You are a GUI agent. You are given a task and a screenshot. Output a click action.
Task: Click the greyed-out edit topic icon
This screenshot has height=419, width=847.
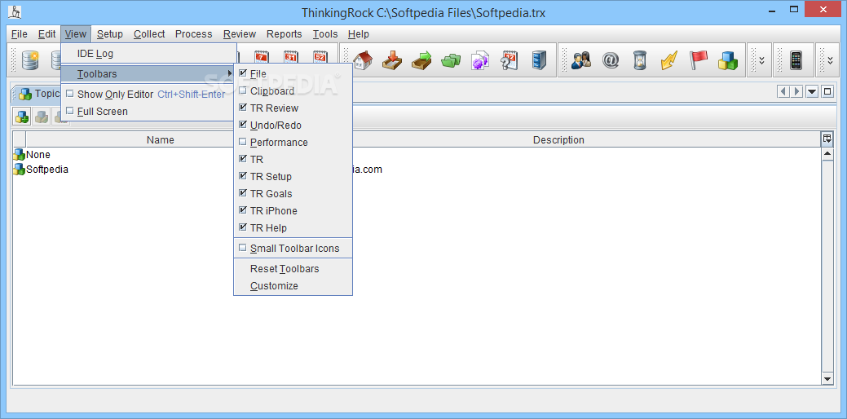(41, 117)
